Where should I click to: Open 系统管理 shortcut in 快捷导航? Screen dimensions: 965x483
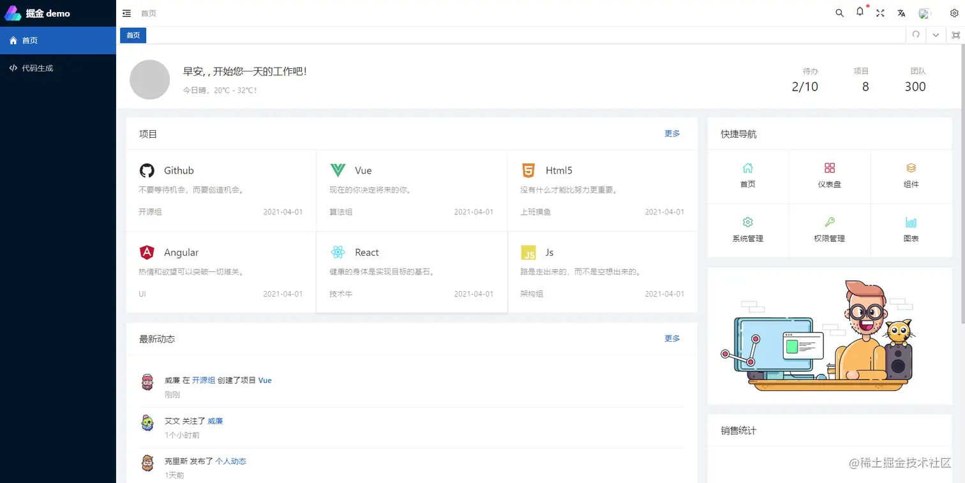[x=748, y=230]
